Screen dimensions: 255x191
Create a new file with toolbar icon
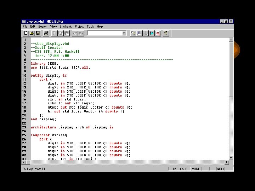pos(25,33)
